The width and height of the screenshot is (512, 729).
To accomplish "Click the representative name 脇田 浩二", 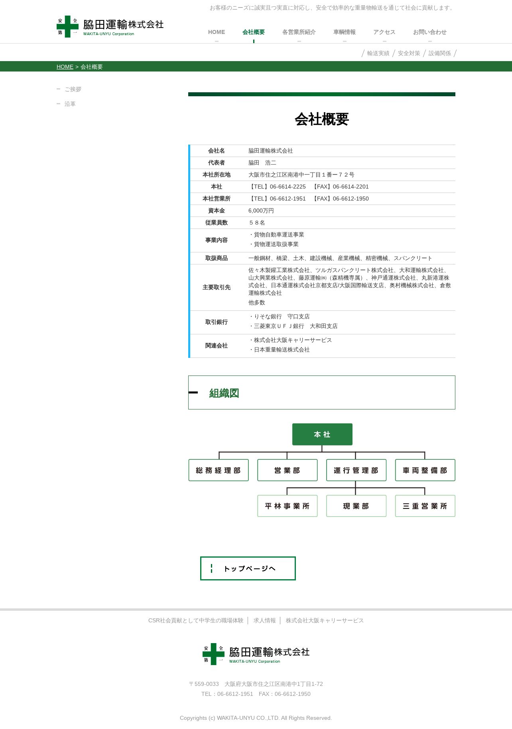I will pos(262,163).
